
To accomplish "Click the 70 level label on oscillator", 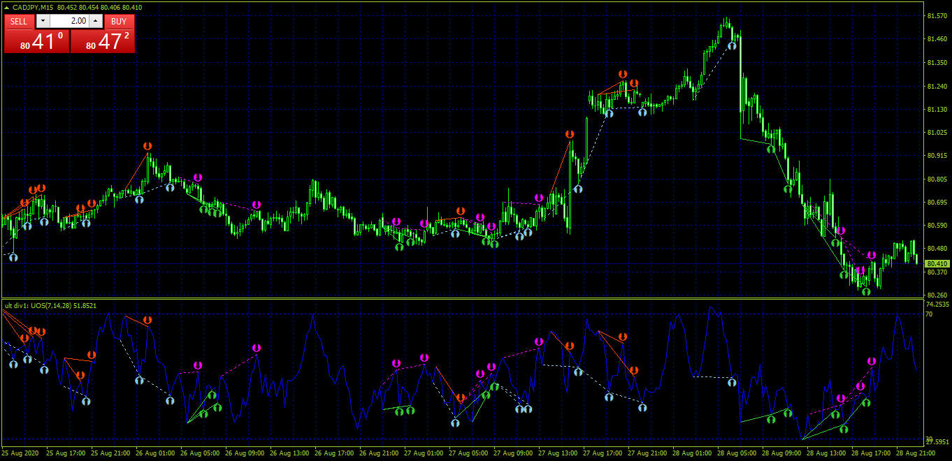I will (x=929, y=314).
